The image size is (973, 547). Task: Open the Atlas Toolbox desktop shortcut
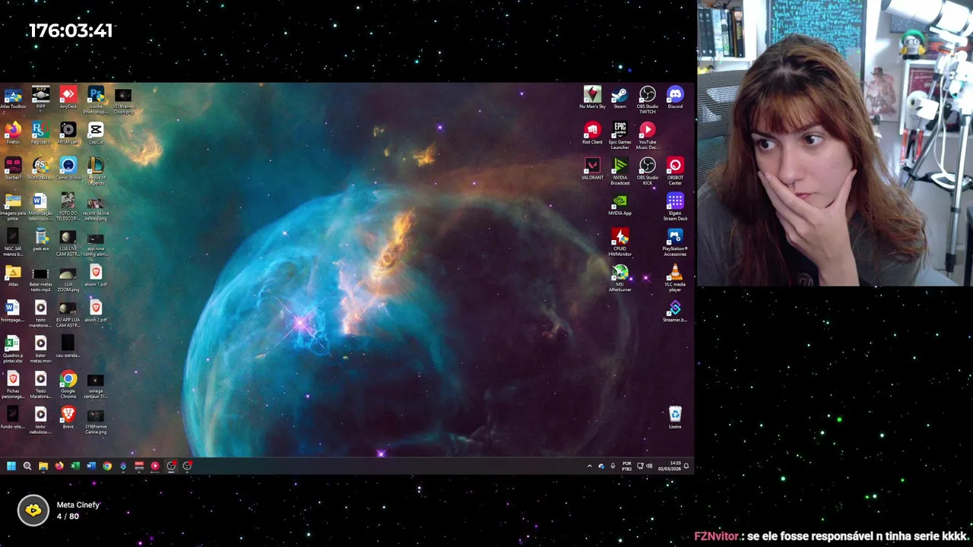(x=13, y=99)
